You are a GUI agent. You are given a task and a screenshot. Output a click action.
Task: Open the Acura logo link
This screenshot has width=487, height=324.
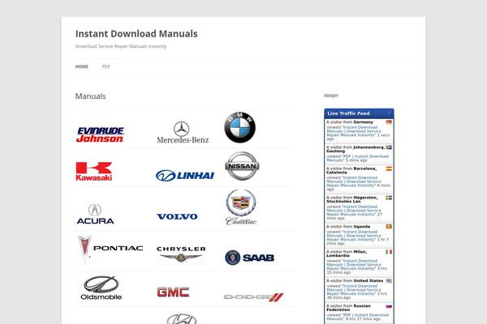(95, 214)
